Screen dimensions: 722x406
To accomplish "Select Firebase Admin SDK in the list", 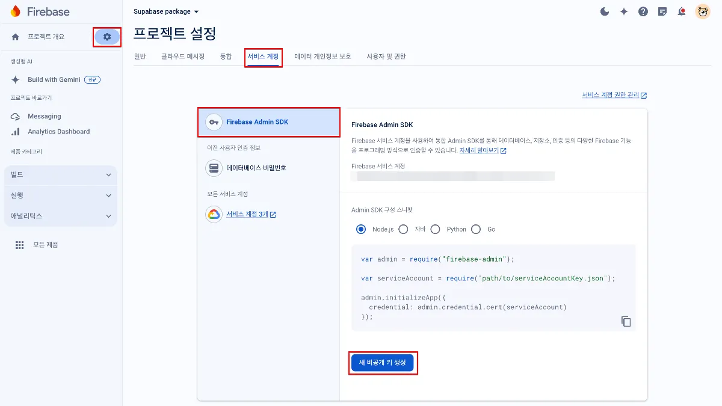I will pyautogui.click(x=269, y=122).
